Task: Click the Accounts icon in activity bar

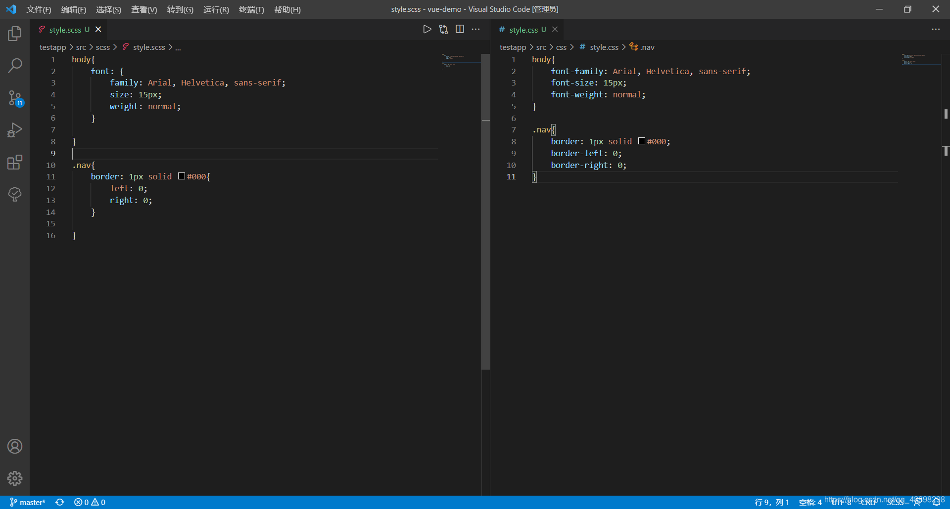Action: click(x=15, y=446)
